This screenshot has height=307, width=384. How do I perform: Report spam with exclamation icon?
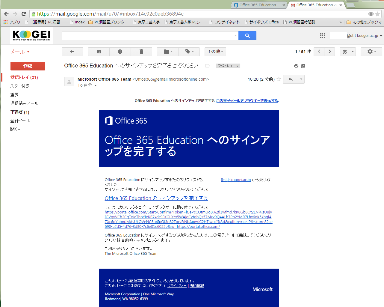click(x=120, y=52)
